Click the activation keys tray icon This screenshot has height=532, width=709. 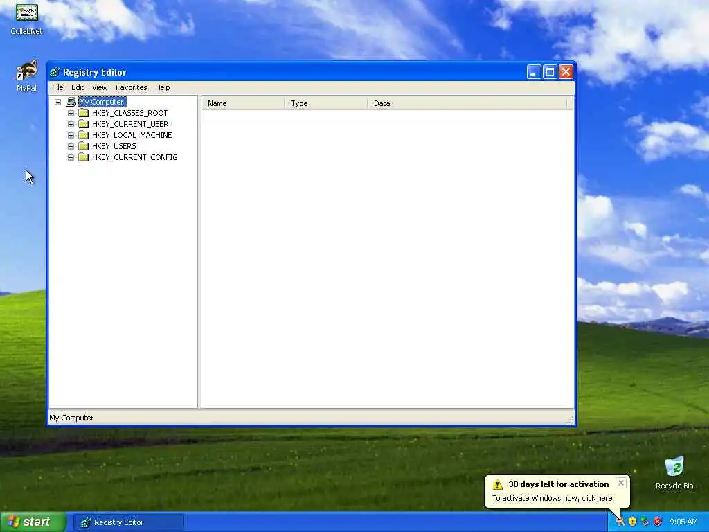(620, 522)
